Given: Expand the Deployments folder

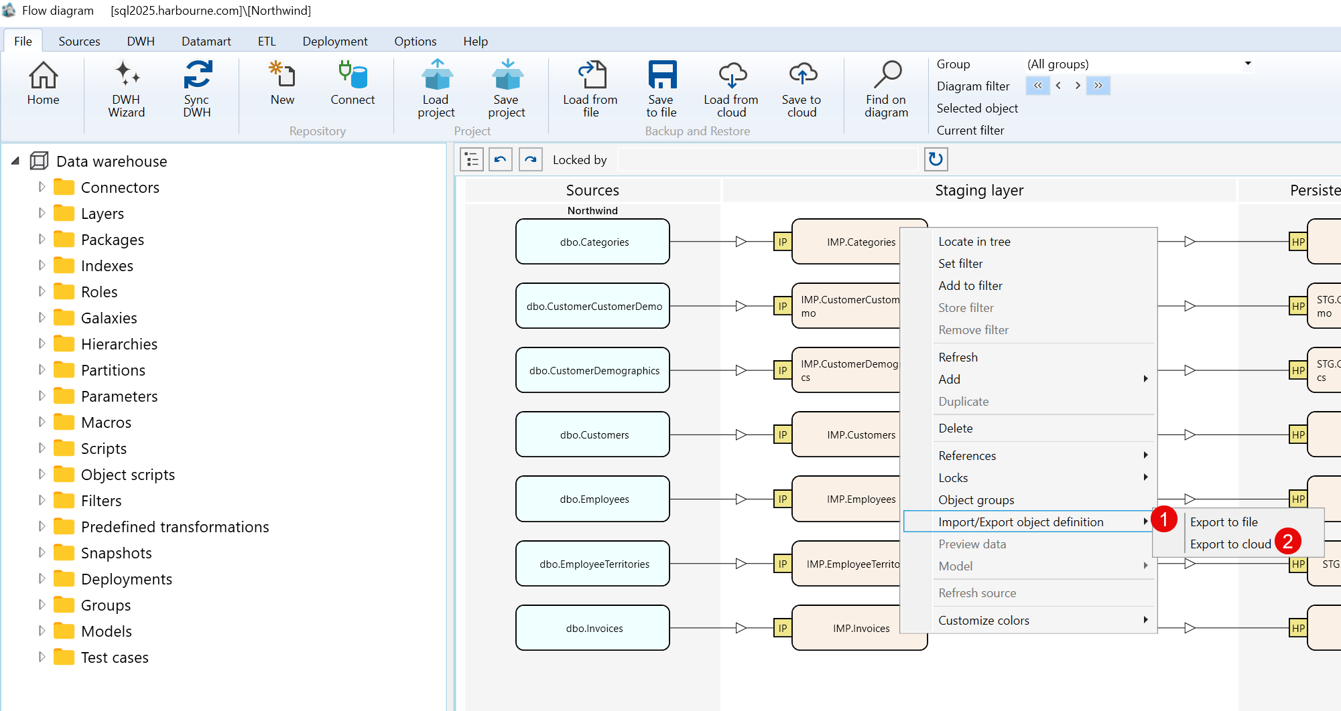Looking at the screenshot, I should 42,578.
